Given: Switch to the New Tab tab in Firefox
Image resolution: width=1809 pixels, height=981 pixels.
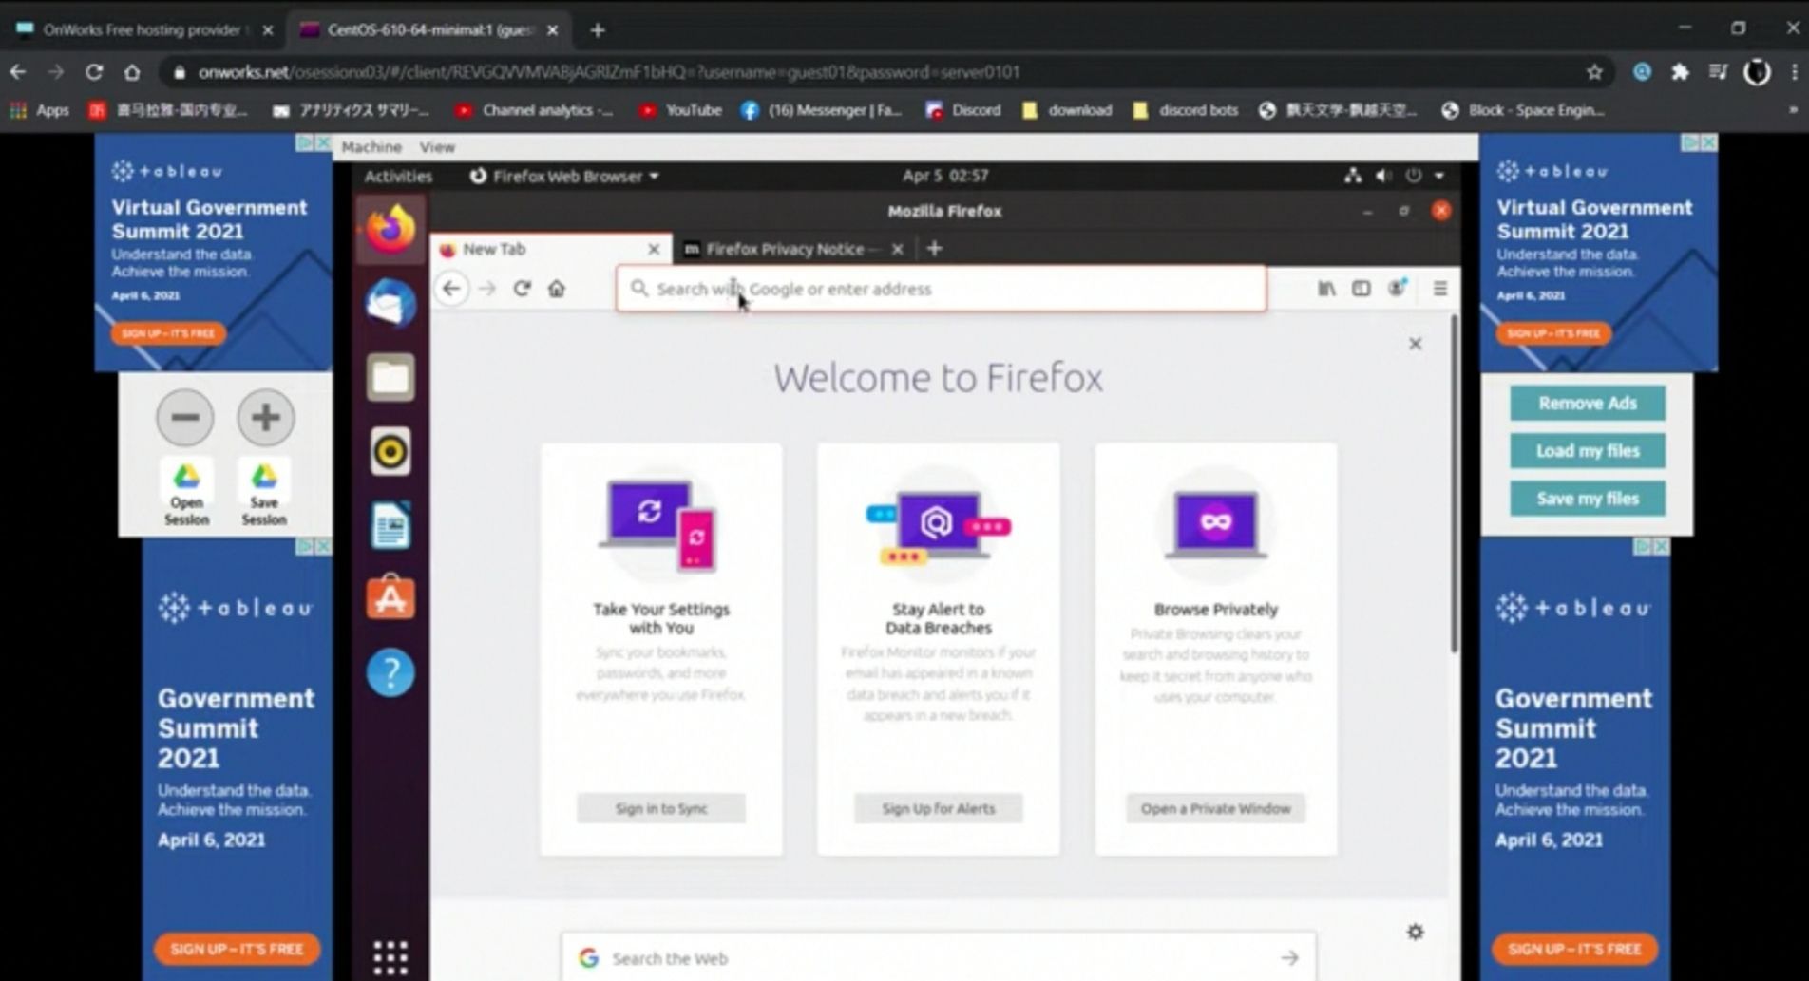Looking at the screenshot, I should coord(549,249).
